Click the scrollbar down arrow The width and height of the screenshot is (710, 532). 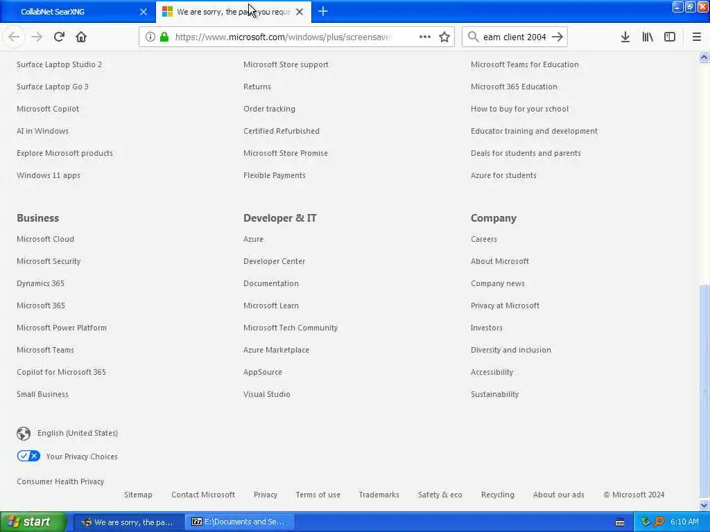click(704, 505)
